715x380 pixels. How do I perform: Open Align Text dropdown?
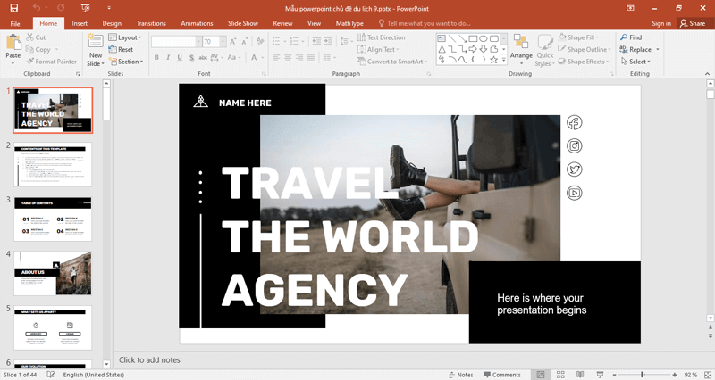378,49
